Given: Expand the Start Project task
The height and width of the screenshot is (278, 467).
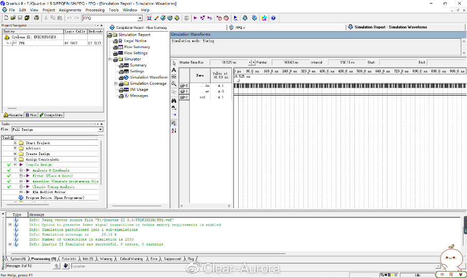Looking at the screenshot, I should 15,143.
